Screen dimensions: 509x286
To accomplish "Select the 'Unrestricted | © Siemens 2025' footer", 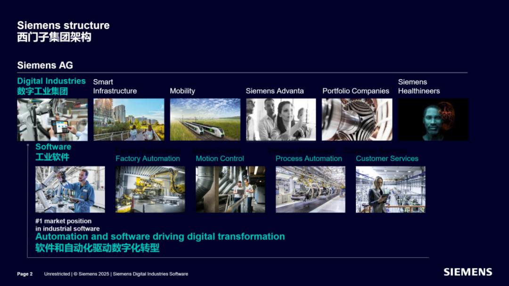I will pyautogui.click(x=77, y=274).
